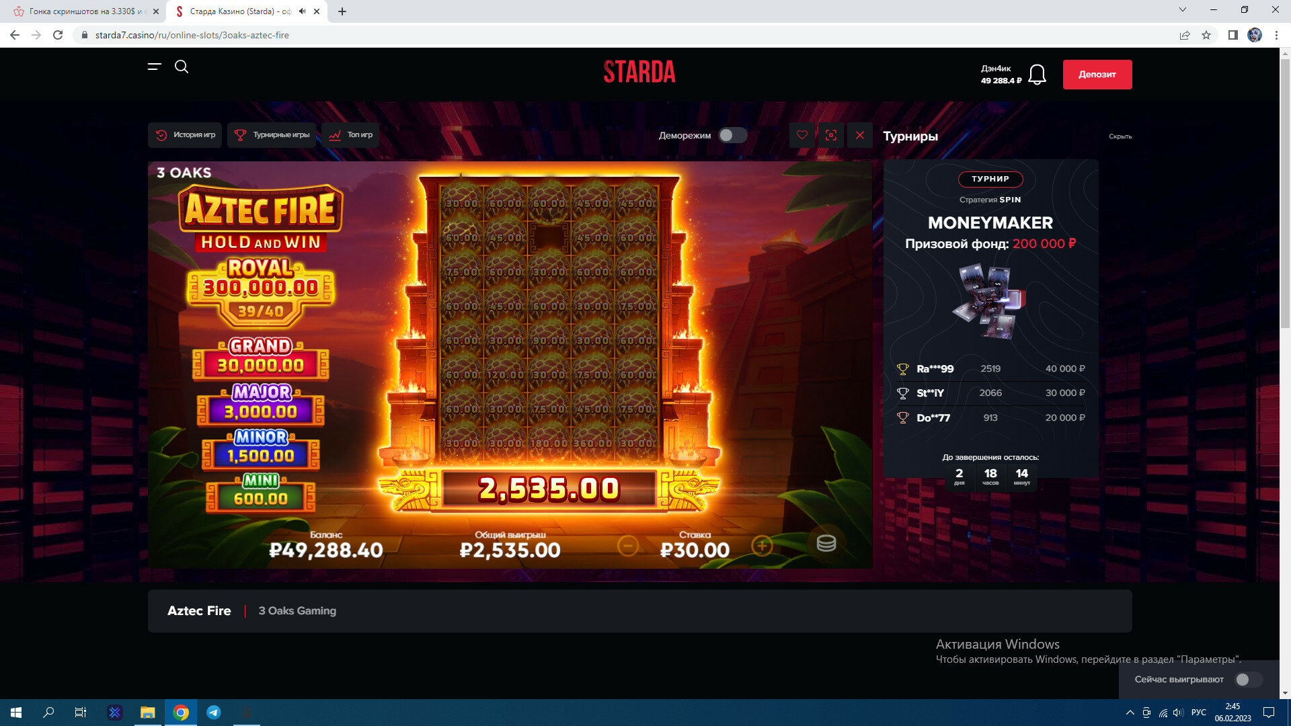
Task: Add game to favorites with heart icon
Action: [x=802, y=135]
